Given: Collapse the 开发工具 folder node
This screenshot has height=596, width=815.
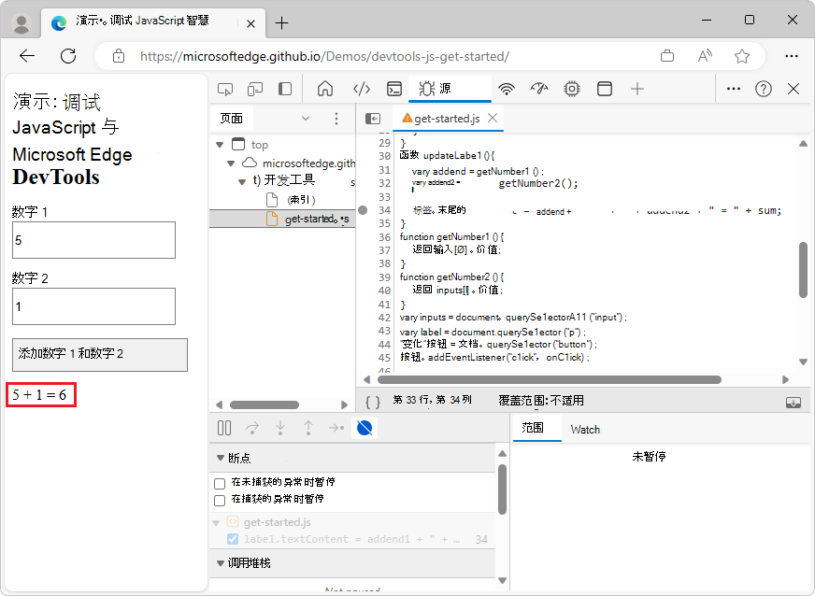Looking at the screenshot, I should [242, 181].
